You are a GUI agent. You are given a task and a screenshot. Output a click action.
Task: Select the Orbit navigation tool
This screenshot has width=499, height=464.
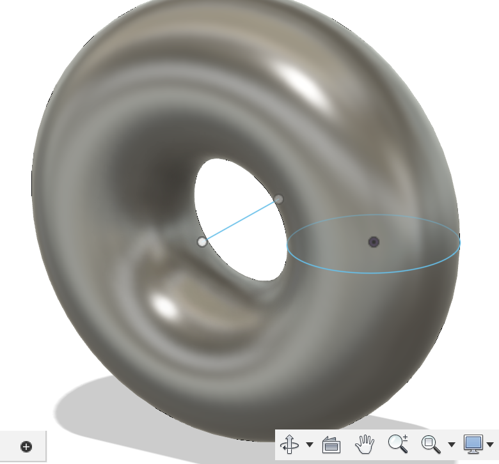coord(290,444)
